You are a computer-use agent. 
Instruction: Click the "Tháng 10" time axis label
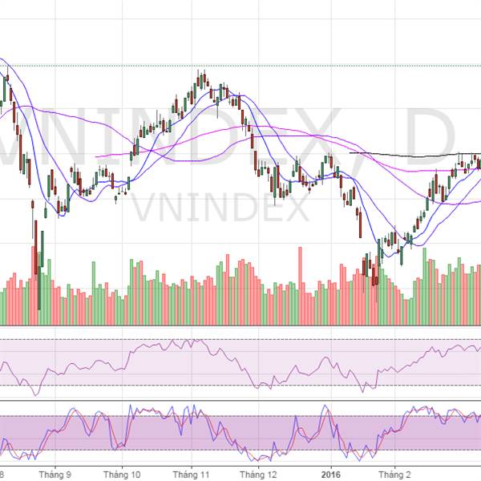coord(122,475)
